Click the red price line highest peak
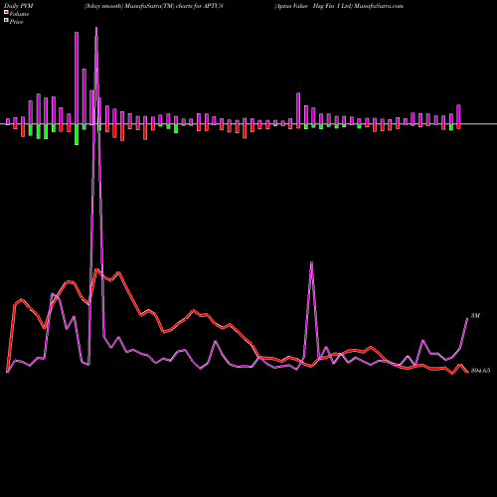The image size is (497, 497). (96, 269)
